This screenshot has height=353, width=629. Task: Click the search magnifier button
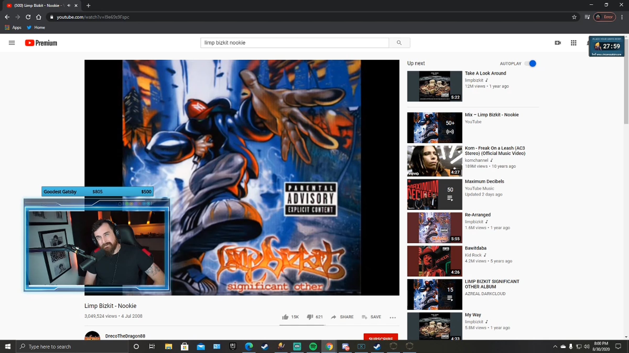(x=399, y=43)
